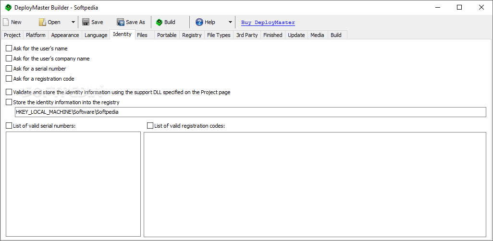
Task: Click the DeployMaster title bar app icon
Action: 9,8
